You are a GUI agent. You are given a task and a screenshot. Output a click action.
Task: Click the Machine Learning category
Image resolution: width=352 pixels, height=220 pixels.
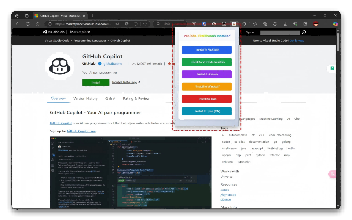pyautogui.click(x=271, y=119)
